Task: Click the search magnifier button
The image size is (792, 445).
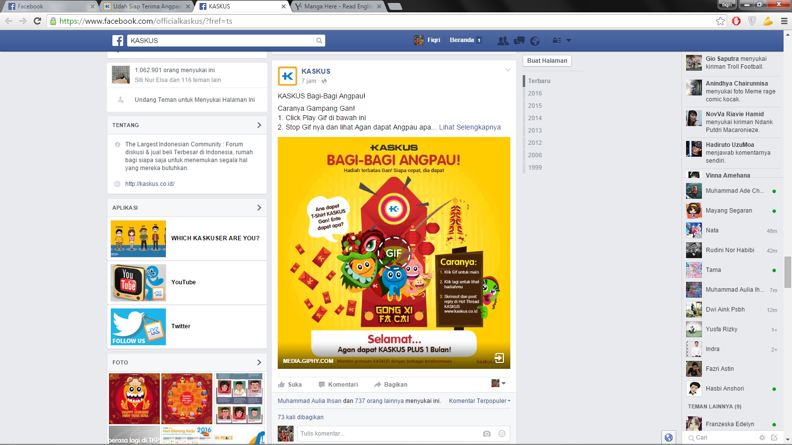Action: point(319,41)
